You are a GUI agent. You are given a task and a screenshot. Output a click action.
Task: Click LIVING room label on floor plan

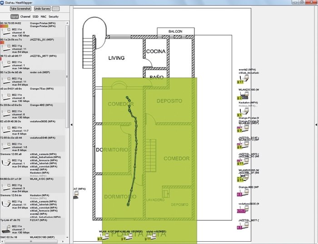(x=116, y=58)
